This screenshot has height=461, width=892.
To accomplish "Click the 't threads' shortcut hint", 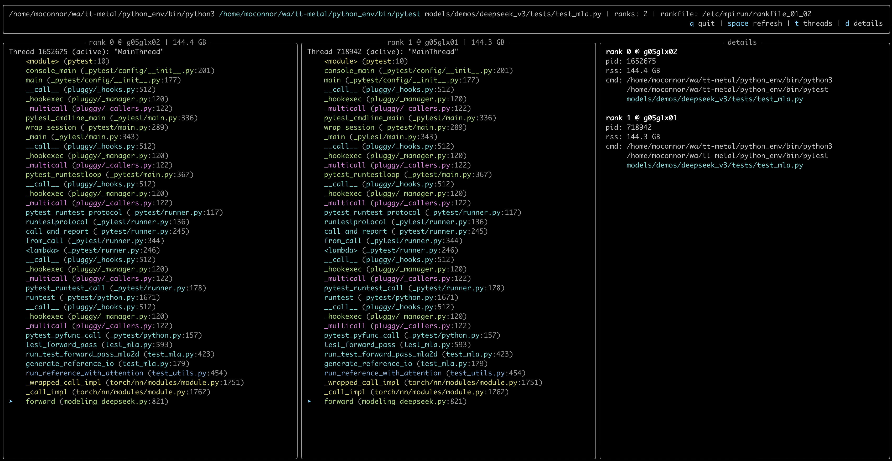I will pyautogui.click(x=813, y=24).
